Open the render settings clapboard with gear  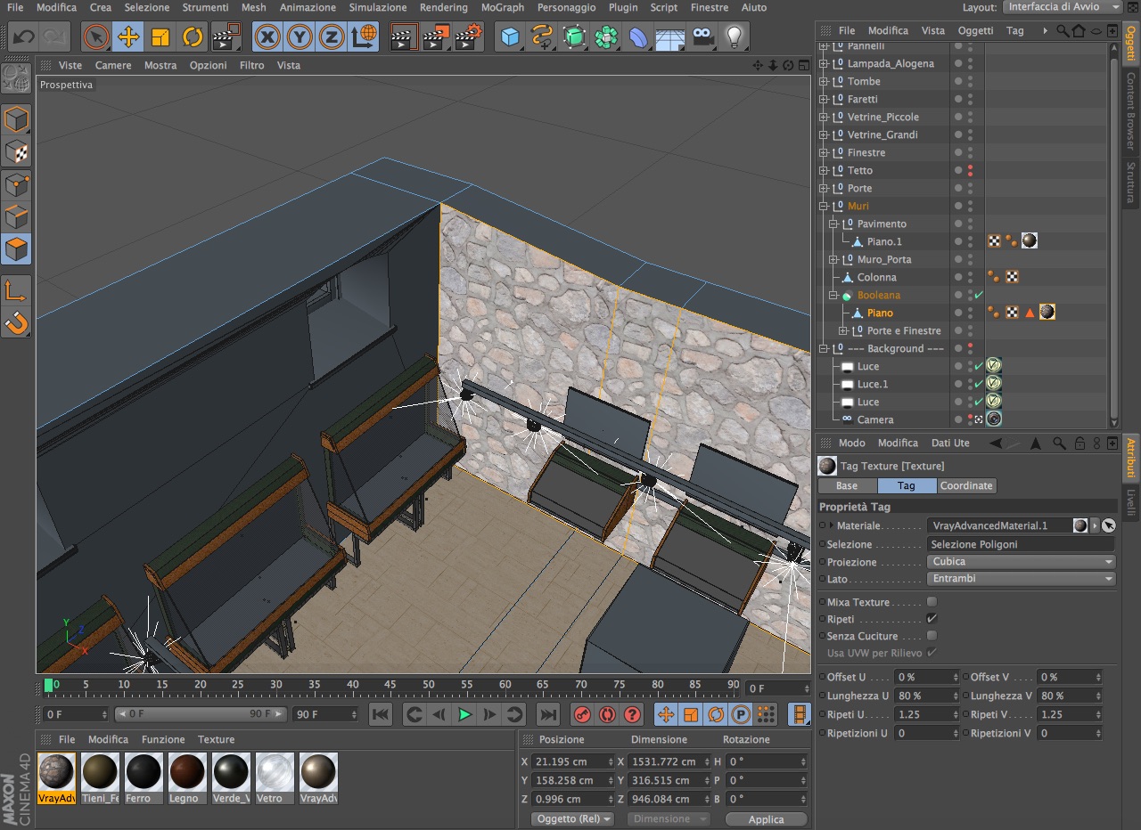[469, 37]
